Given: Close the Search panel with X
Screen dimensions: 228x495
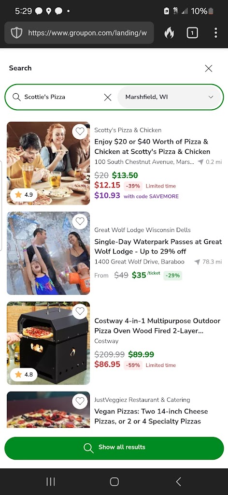Looking at the screenshot, I should [x=209, y=68].
